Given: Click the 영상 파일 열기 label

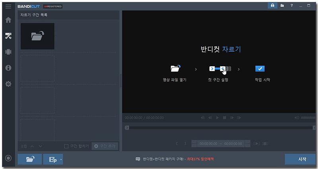Looking at the screenshot, I should pyautogui.click(x=175, y=80).
